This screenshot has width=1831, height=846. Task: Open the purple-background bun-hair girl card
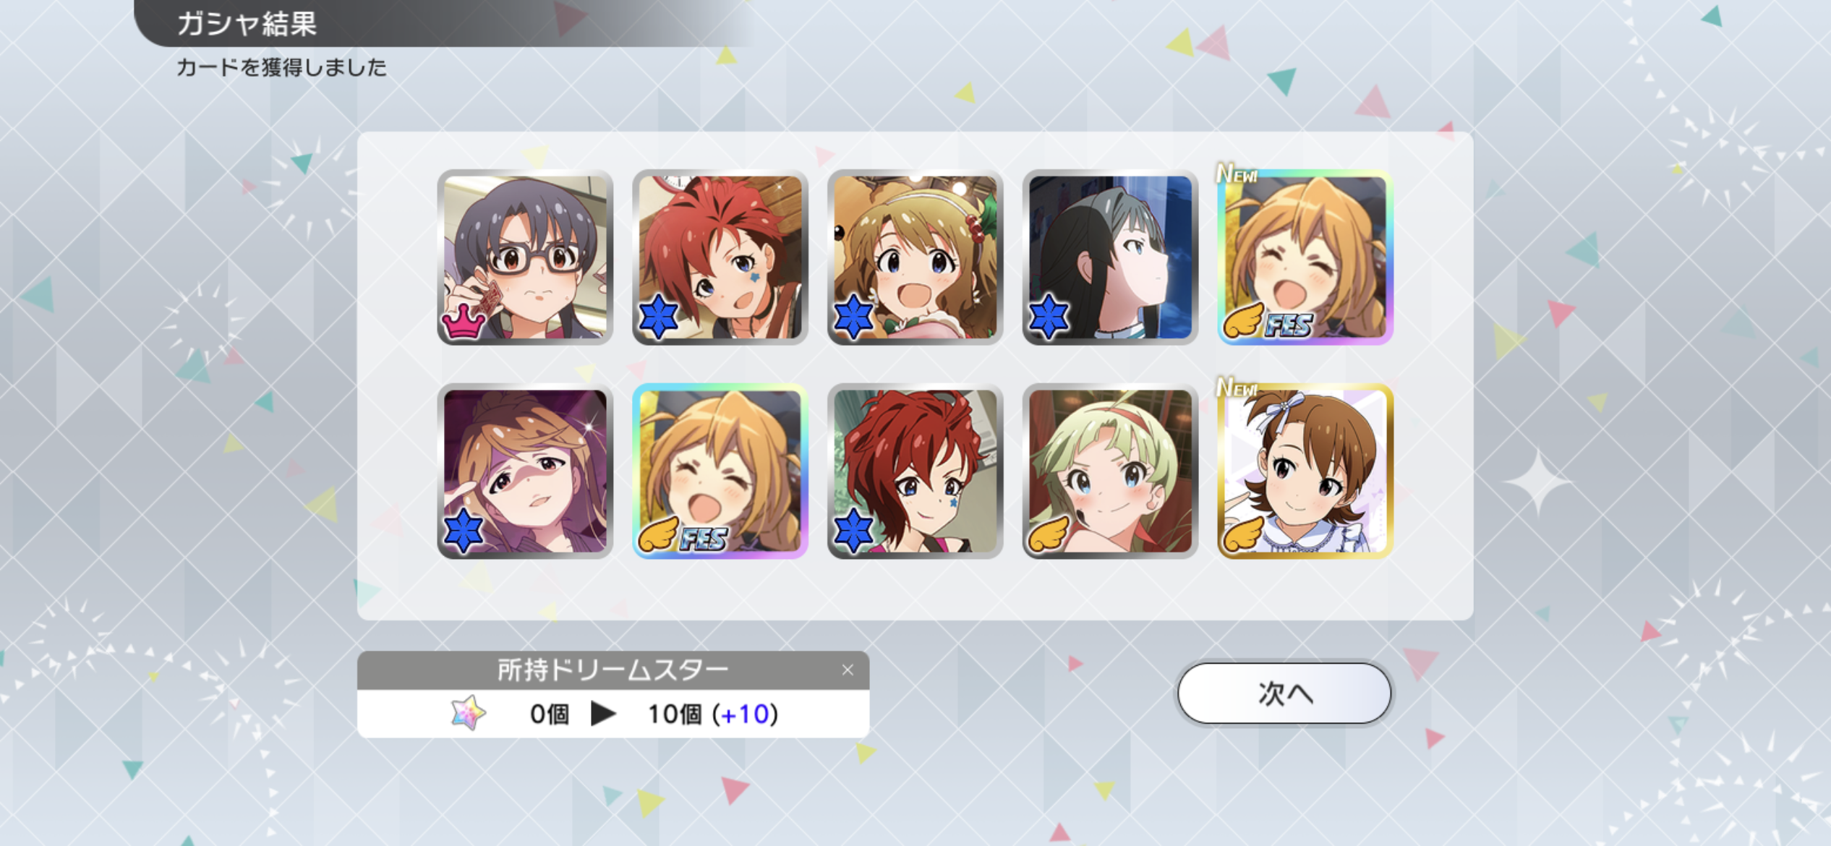(525, 471)
